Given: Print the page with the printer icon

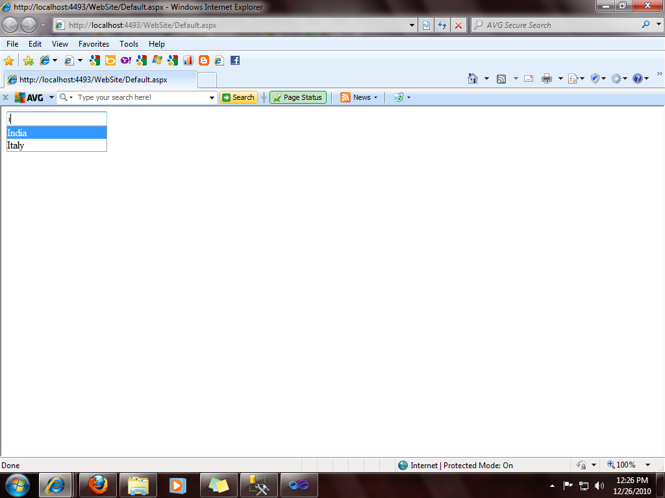Looking at the screenshot, I should [x=547, y=78].
